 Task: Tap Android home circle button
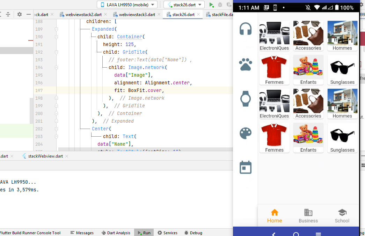[x=296, y=234]
